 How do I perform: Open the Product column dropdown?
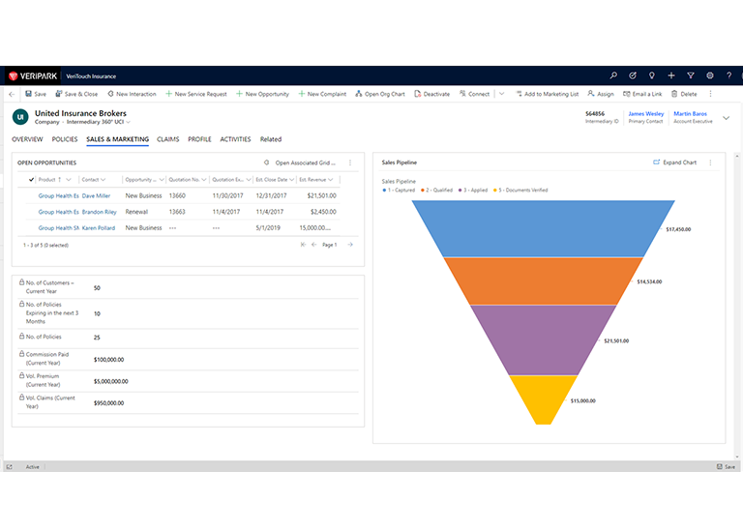pyautogui.click(x=69, y=180)
